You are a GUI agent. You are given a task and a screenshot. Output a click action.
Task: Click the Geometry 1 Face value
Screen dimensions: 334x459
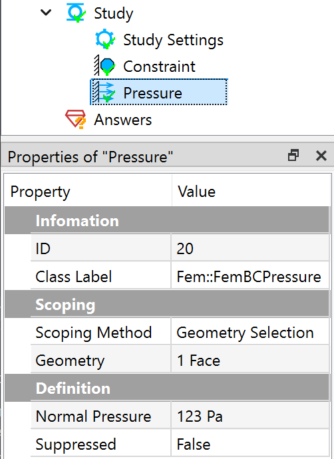point(250,360)
